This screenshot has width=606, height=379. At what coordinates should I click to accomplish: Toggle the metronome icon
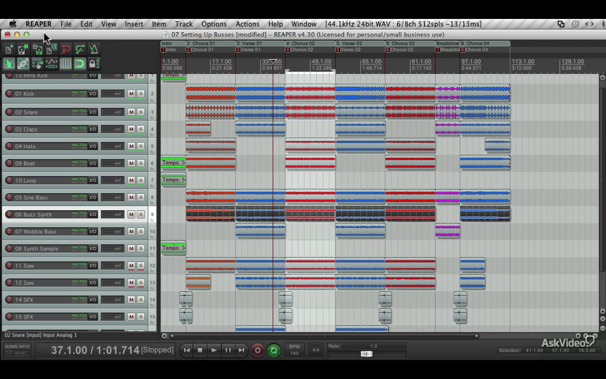point(94,50)
